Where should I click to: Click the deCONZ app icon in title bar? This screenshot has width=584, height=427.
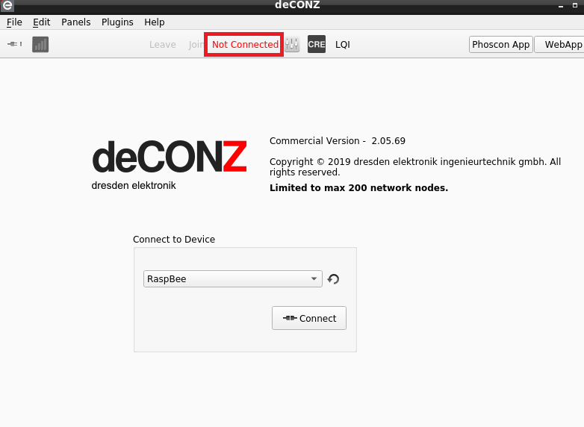pos(7,6)
